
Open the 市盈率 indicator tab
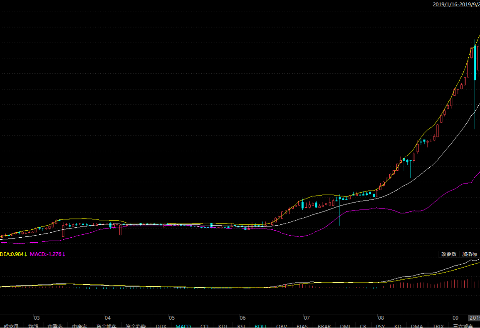pos(55,326)
